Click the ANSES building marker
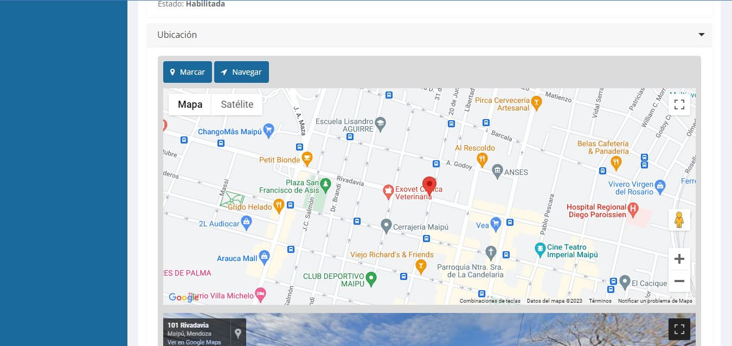The image size is (732, 346). tap(497, 172)
